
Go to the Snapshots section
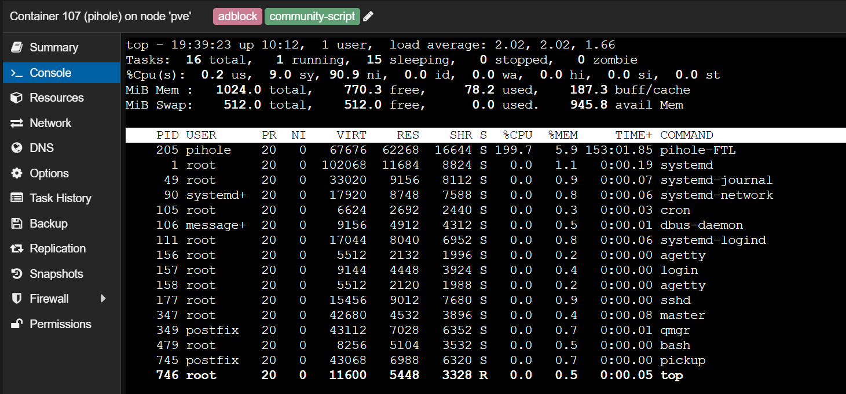coord(56,274)
